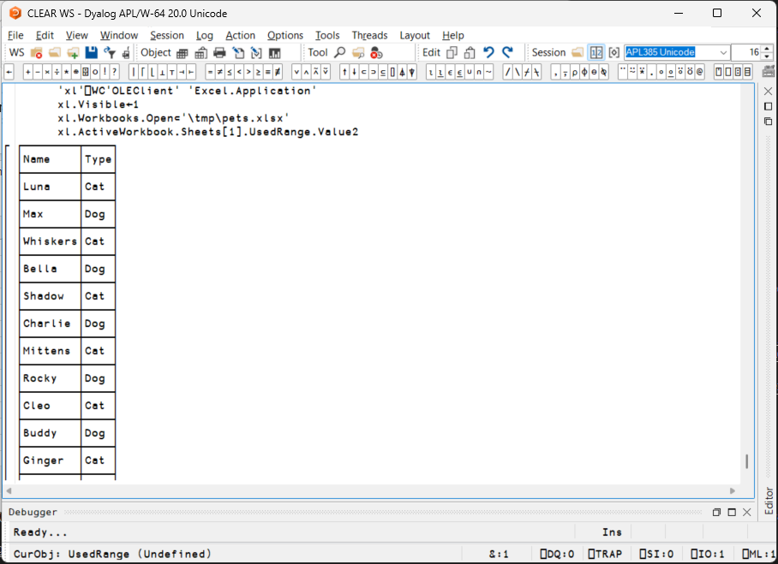The height and width of the screenshot is (564, 778).
Task: Click the horizontal scrollbar left arrow
Action: click(9, 490)
